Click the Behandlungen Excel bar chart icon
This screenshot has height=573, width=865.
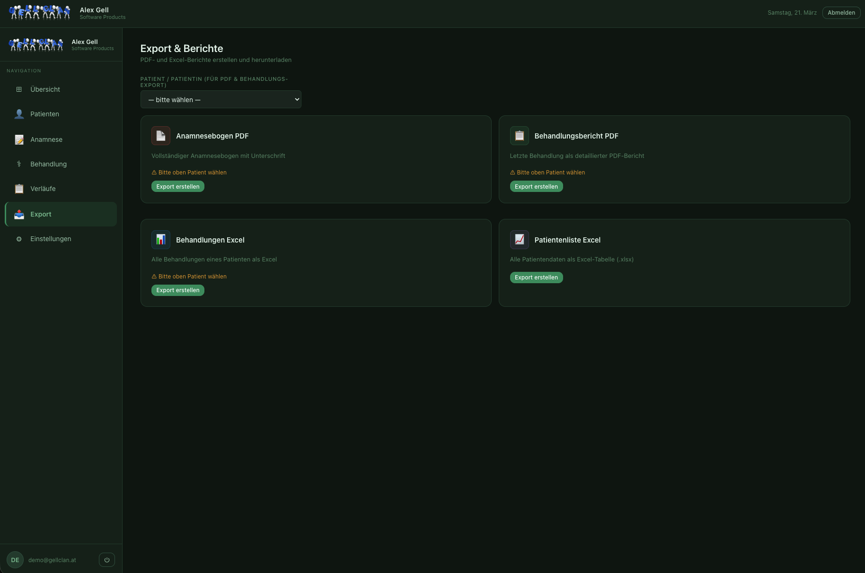pyautogui.click(x=161, y=240)
